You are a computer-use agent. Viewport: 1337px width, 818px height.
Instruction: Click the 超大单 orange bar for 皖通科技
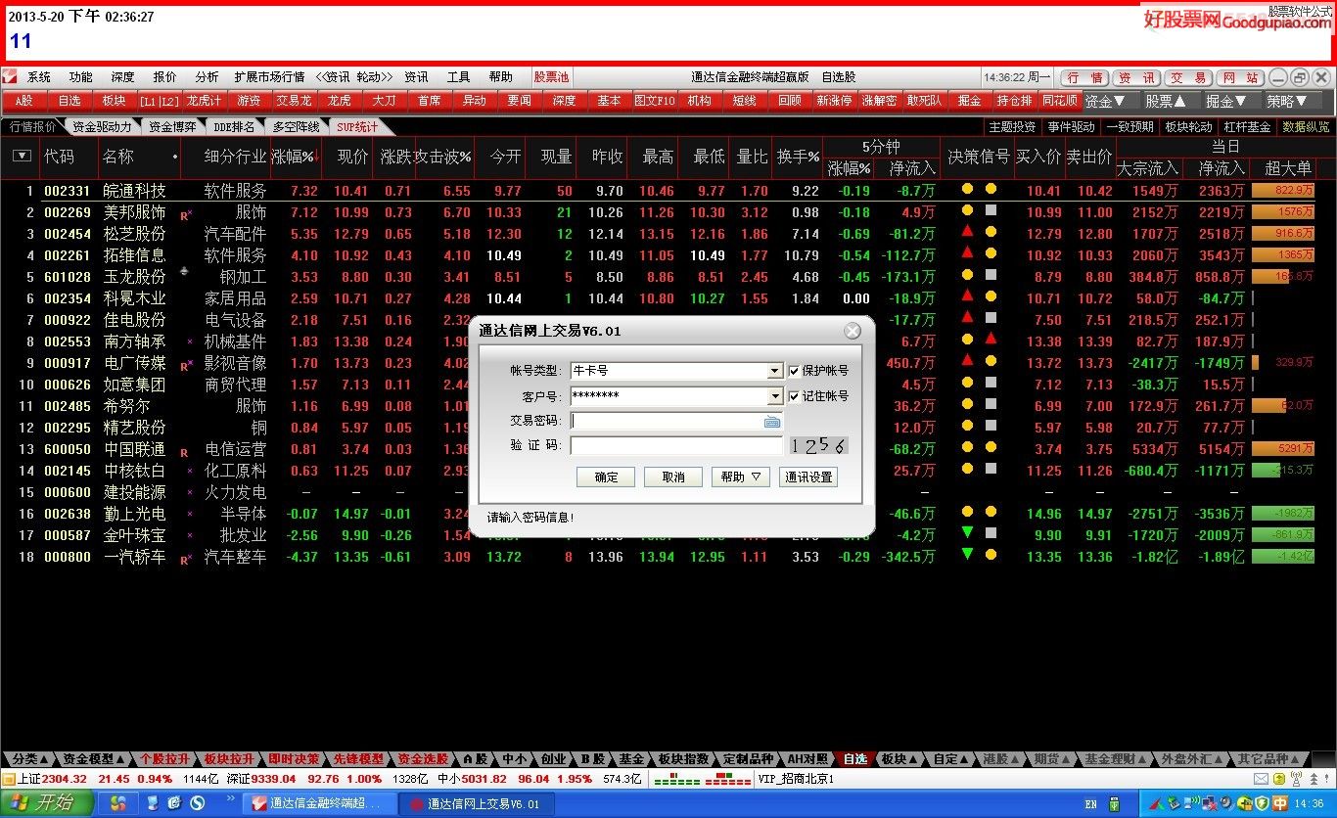[1283, 190]
